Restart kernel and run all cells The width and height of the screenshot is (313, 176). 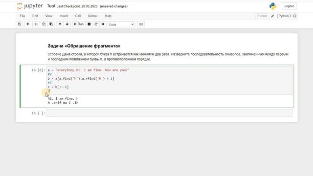coord(103,24)
